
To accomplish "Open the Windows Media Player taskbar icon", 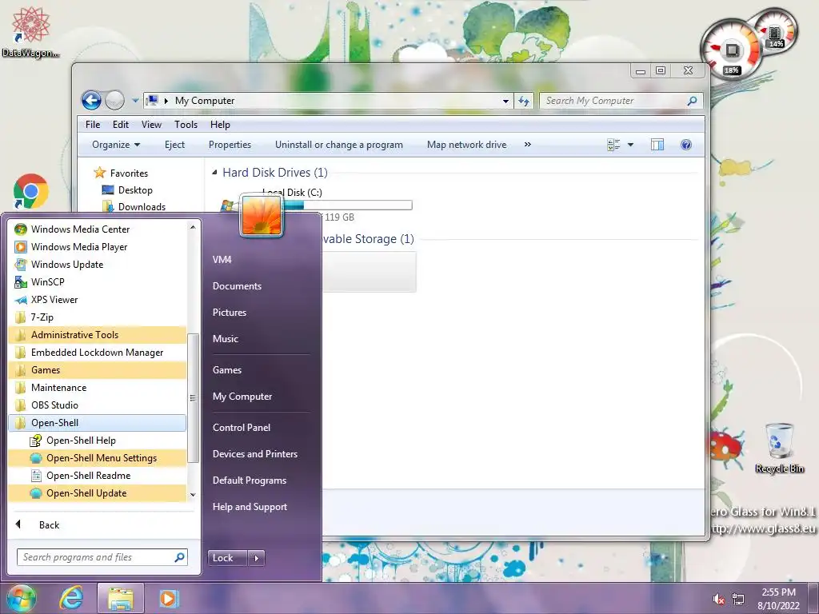I will click(x=168, y=598).
